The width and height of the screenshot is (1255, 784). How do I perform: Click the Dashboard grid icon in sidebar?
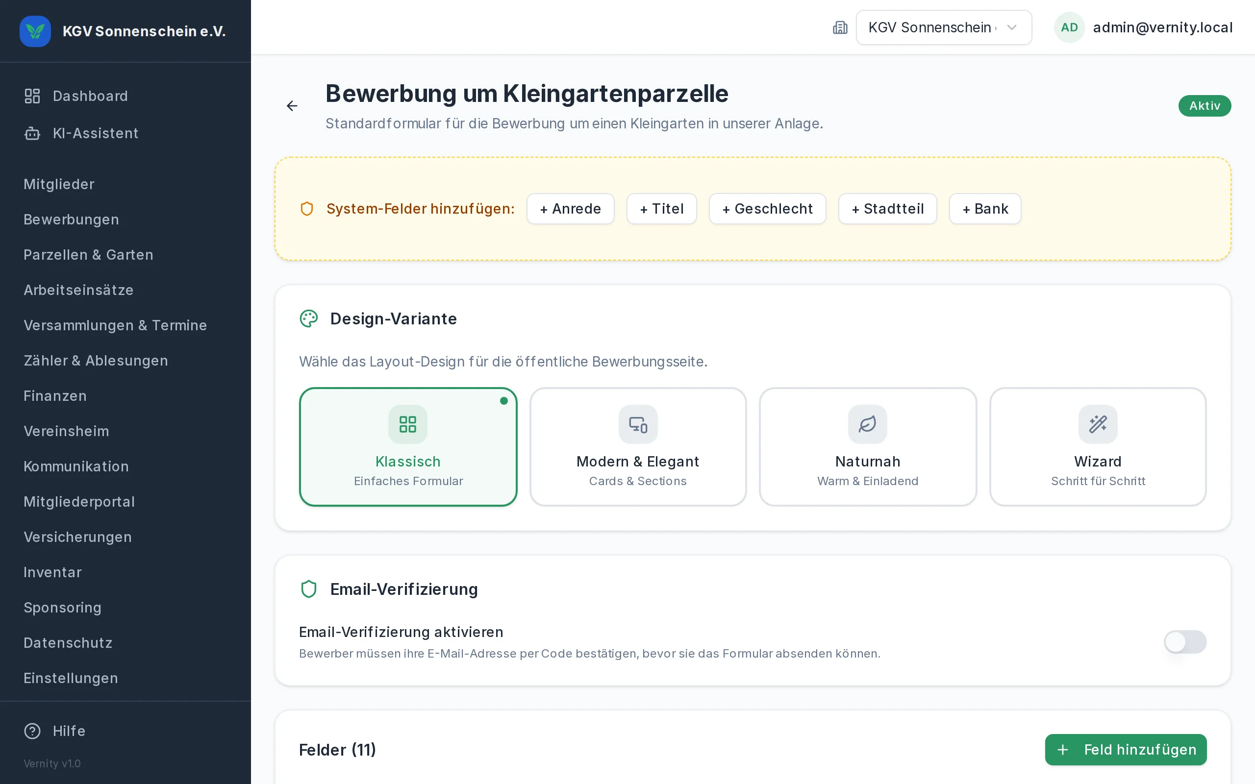[32, 96]
